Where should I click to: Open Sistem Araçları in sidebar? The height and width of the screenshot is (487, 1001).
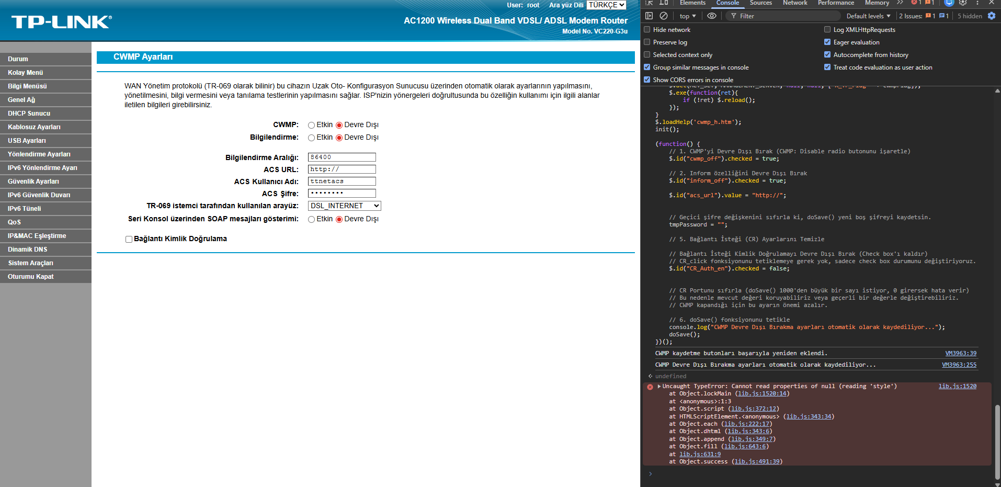45,263
